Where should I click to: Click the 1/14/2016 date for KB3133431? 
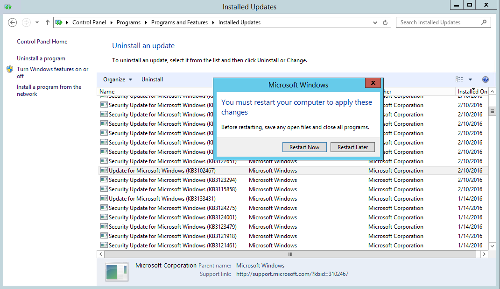coord(470,199)
